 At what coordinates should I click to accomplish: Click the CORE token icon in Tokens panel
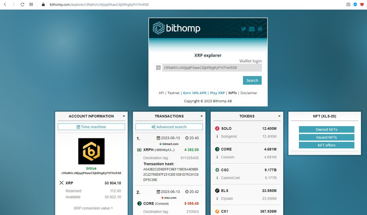pos(217,149)
